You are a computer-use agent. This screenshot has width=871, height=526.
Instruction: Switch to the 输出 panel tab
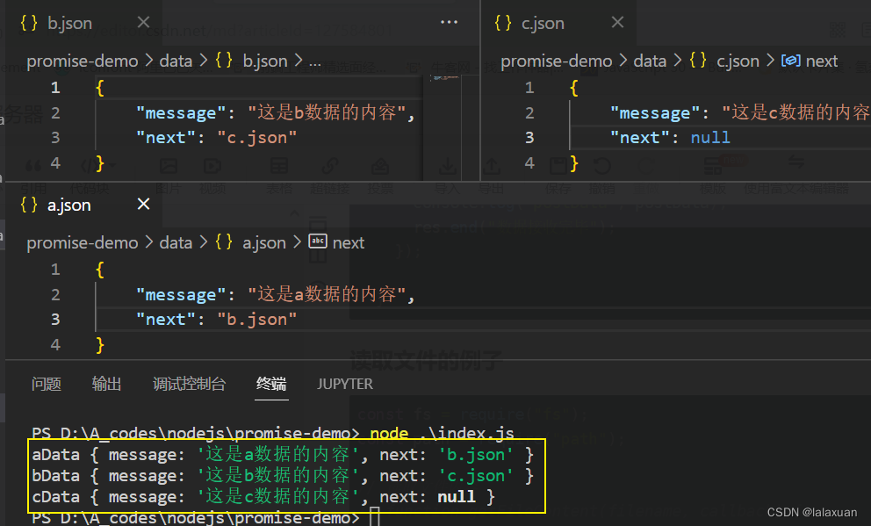point(106,384)
